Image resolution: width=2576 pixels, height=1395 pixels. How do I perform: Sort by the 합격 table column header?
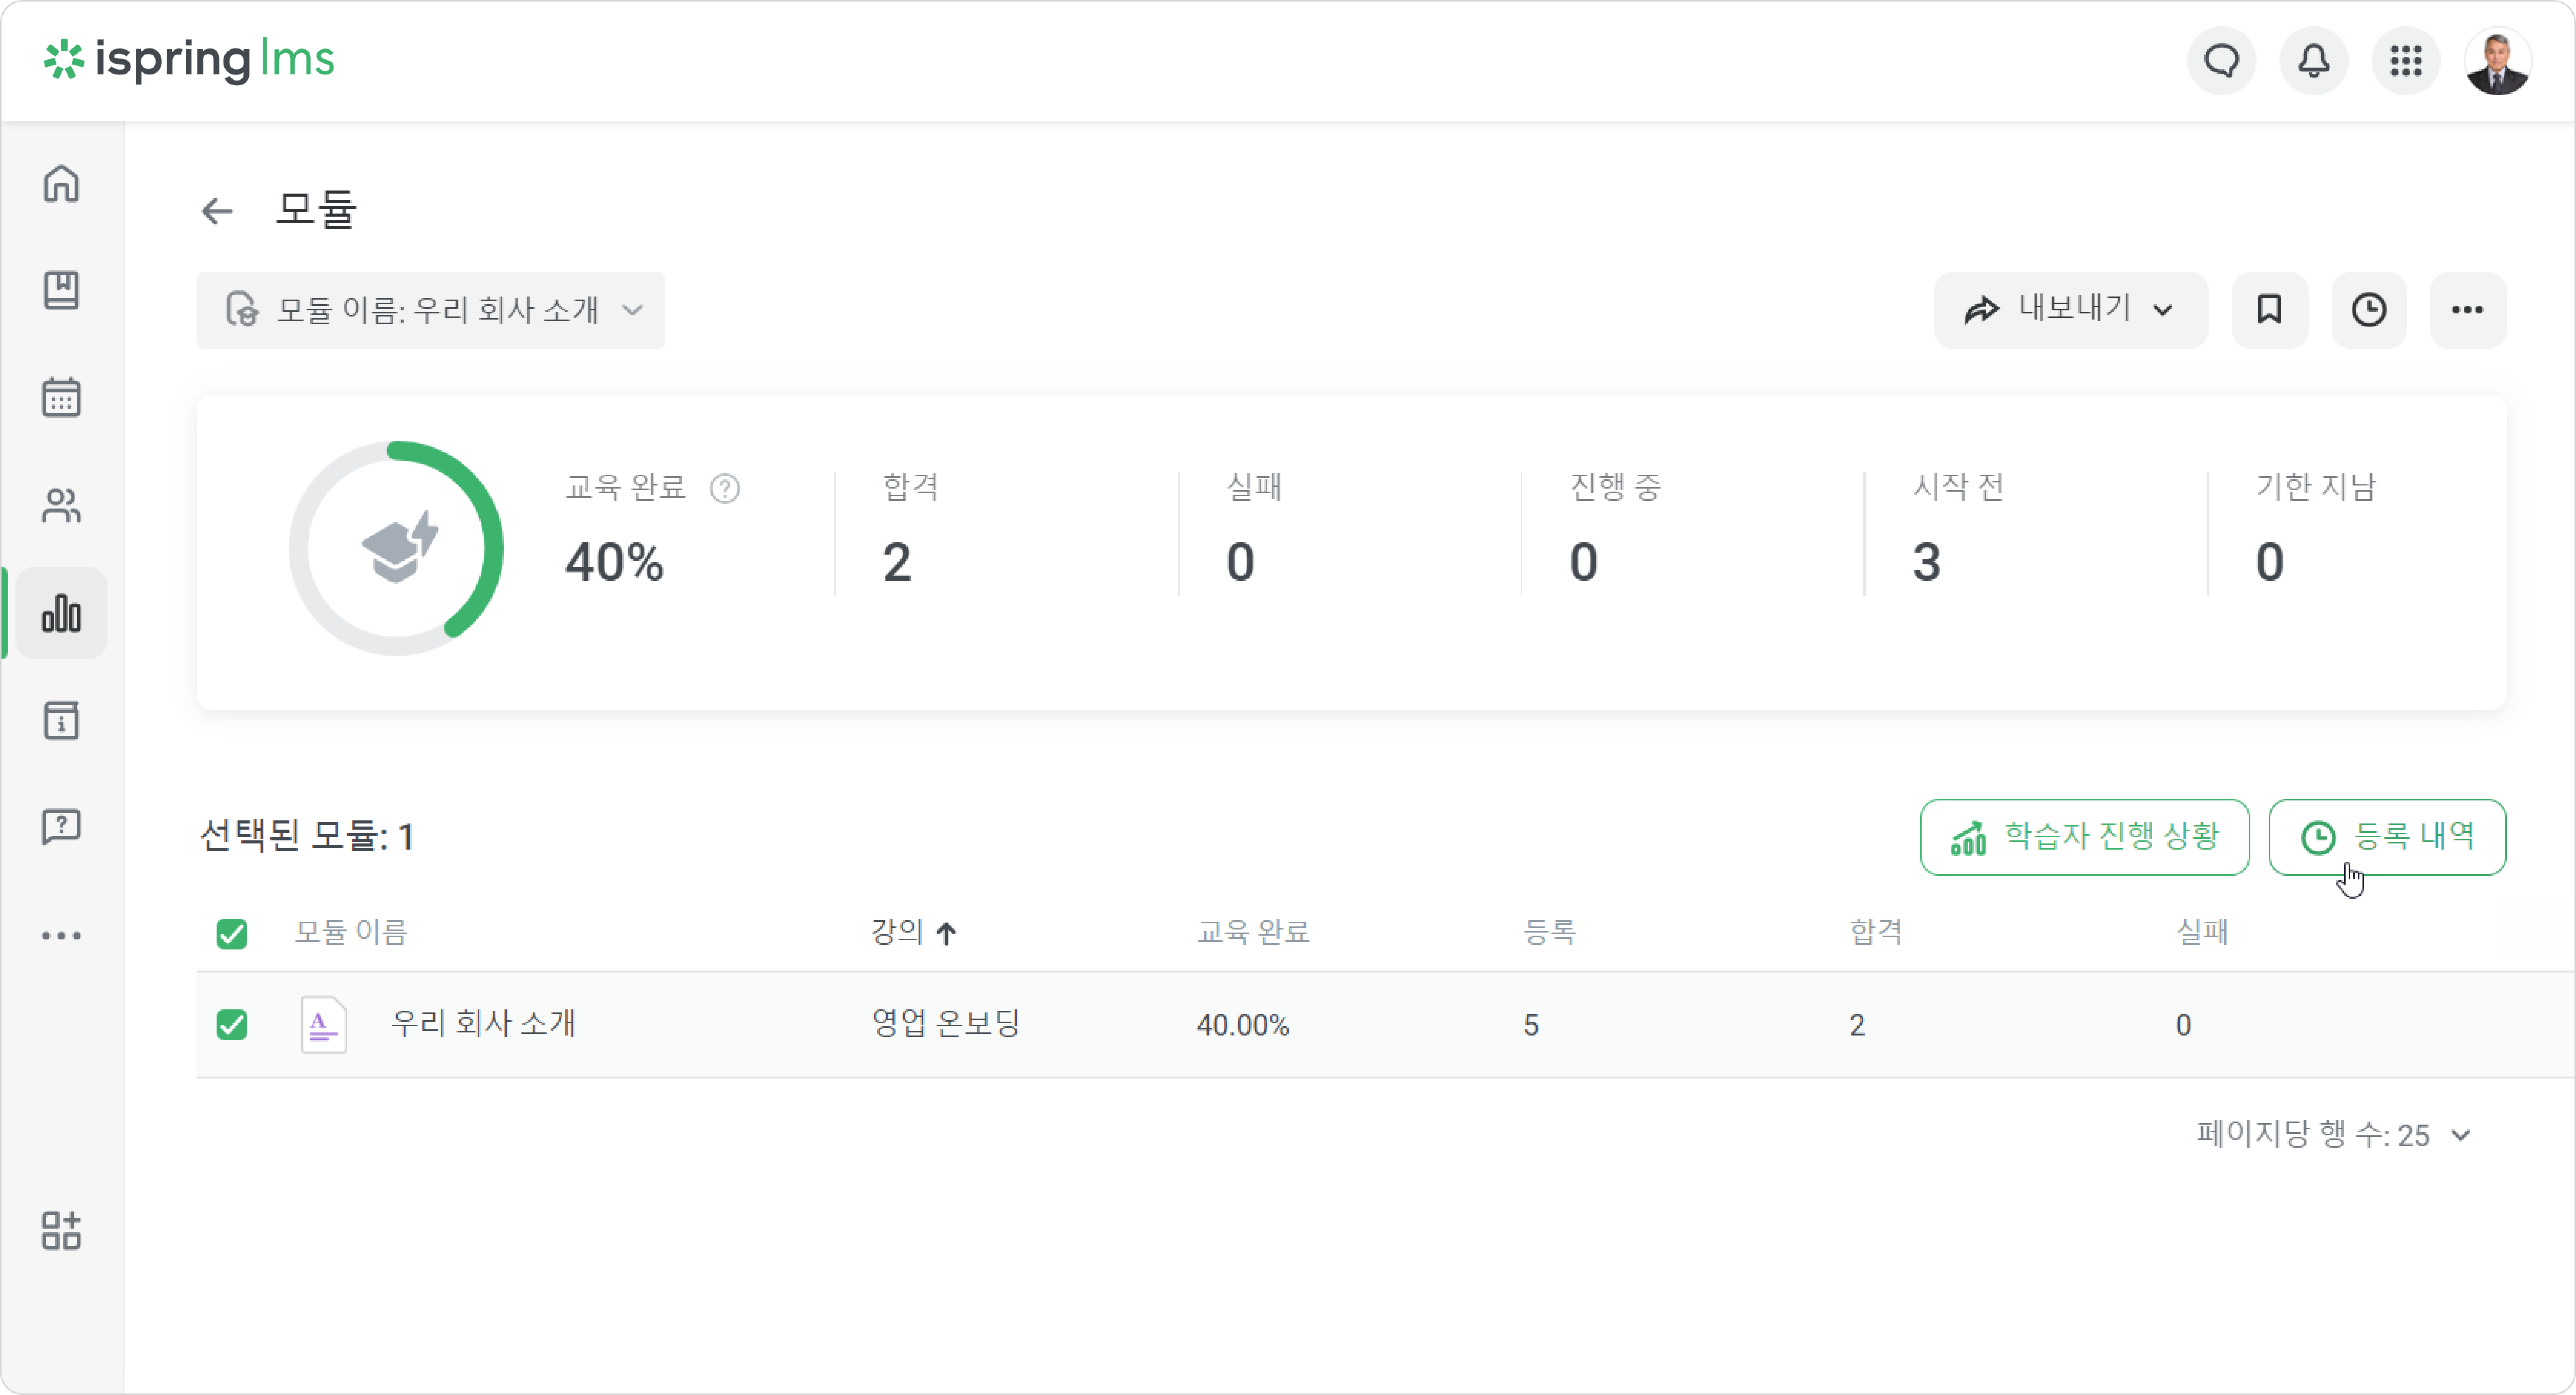coord(1875,932)
